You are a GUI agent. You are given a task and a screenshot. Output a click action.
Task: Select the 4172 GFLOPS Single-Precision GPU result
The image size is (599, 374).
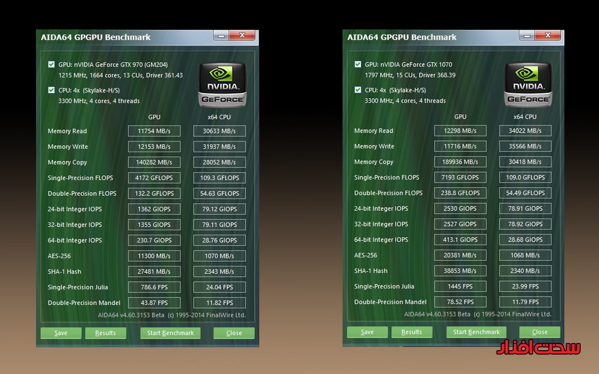(154, 178)
